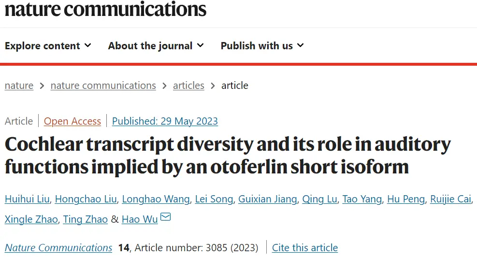Viewport: 477px width, 257px height.
Task: Click the Open Access link
Action: [x=72, y=121]
